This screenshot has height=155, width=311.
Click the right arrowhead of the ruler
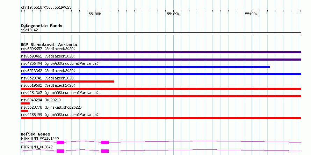[300, 11]
